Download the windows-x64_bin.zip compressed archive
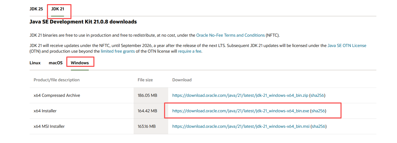This screenshot has width=397, height=143. pyautogui.click(x=240, y=95)
